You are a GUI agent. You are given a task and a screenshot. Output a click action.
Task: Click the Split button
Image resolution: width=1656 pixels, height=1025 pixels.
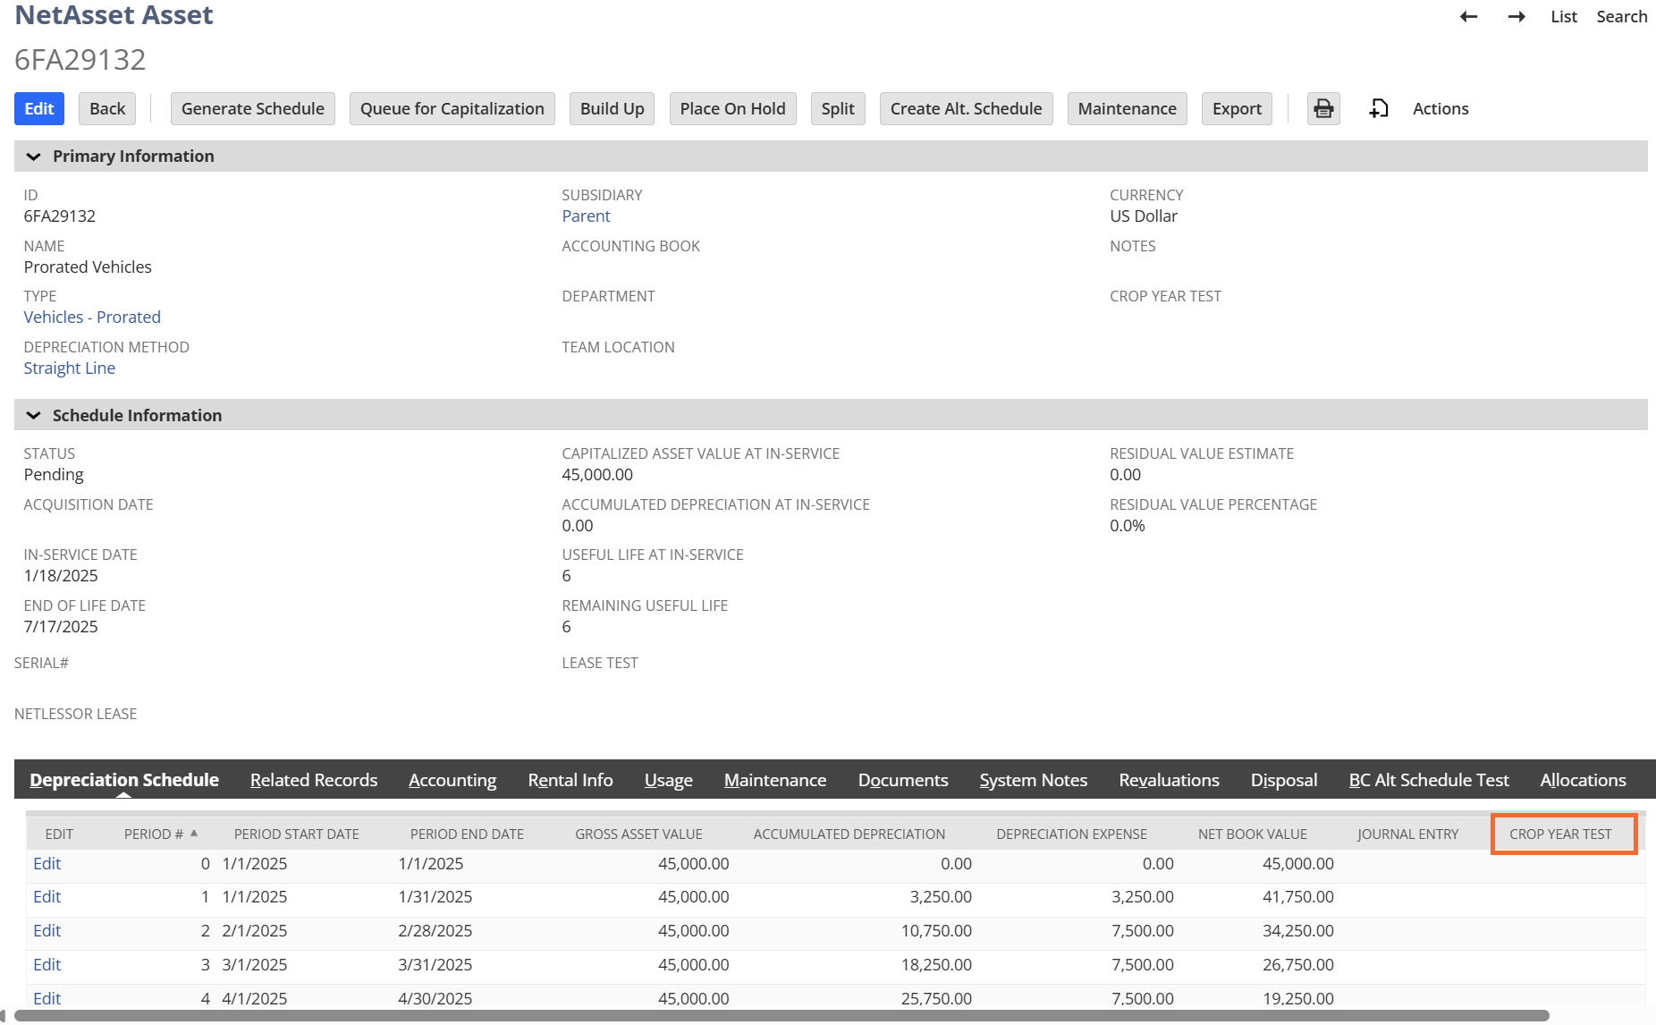point(838,109)
